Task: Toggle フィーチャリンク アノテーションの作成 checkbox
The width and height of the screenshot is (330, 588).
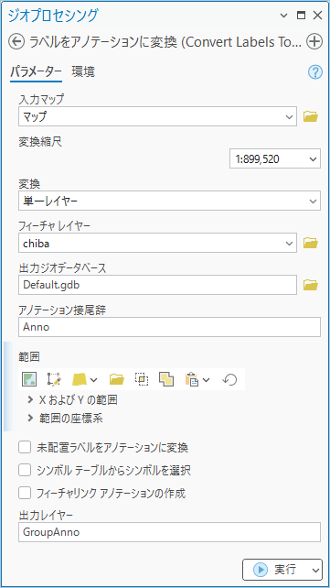Action: (x=25, y=493)
